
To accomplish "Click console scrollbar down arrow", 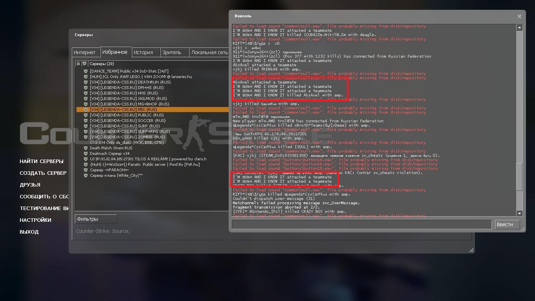I will click(519, 214).
